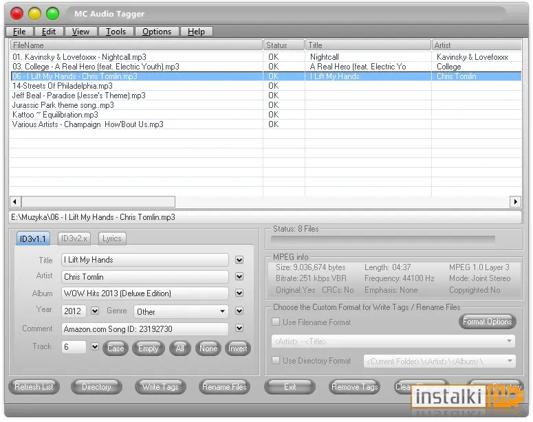Open the File menu
533x422 pixels.
20,32
